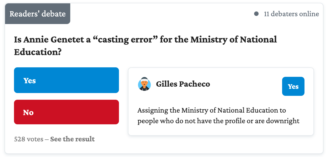Click Gilles Pacheco's avatar icon

pos(144,84)
